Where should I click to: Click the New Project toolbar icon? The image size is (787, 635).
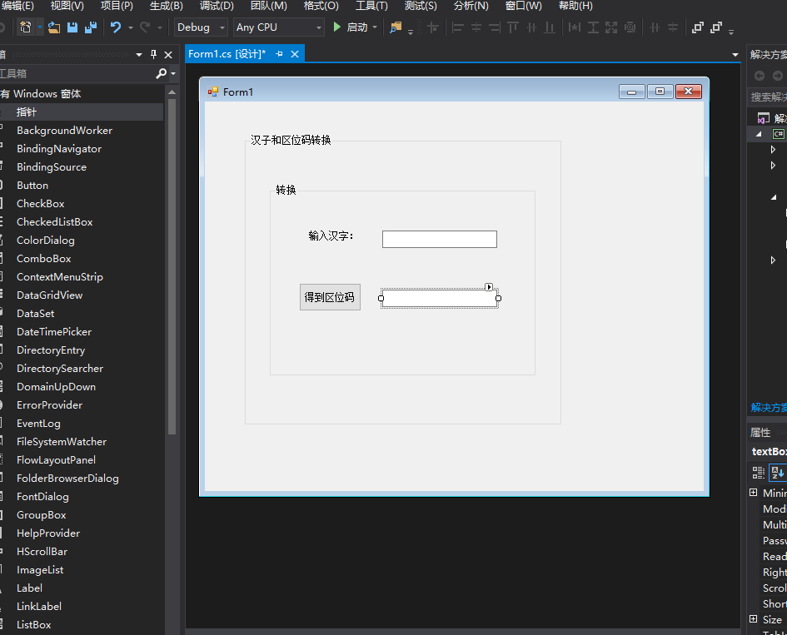tap(25, 27)
